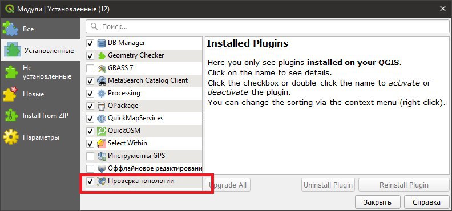Click the GRASS 7 plugin icon
The height and width of the screenshot is (211, 452).
coord(102,68)
